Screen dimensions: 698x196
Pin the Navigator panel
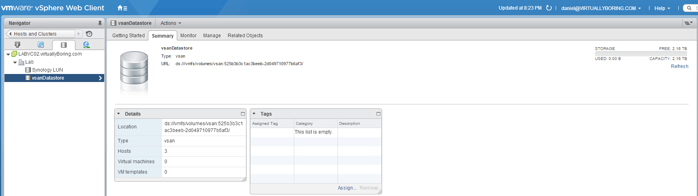coord(100,23)
